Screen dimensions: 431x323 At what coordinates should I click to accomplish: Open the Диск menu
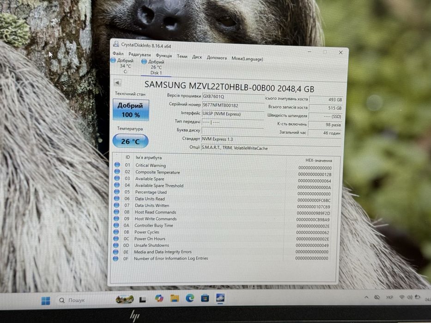197,57
